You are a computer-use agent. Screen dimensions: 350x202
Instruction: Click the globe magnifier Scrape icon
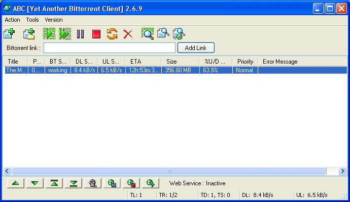click(x=179, y=34)
